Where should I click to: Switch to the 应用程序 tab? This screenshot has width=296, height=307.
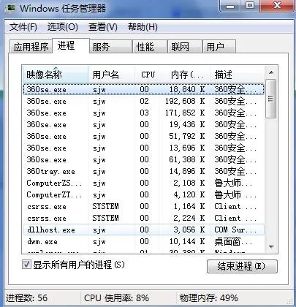(31, 47)
